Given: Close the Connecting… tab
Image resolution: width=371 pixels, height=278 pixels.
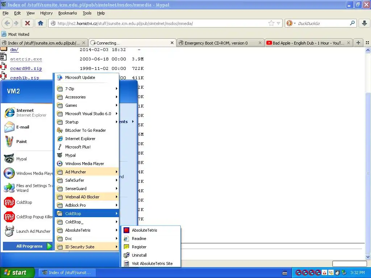Looking at the screenshot, I should [172, 43].
